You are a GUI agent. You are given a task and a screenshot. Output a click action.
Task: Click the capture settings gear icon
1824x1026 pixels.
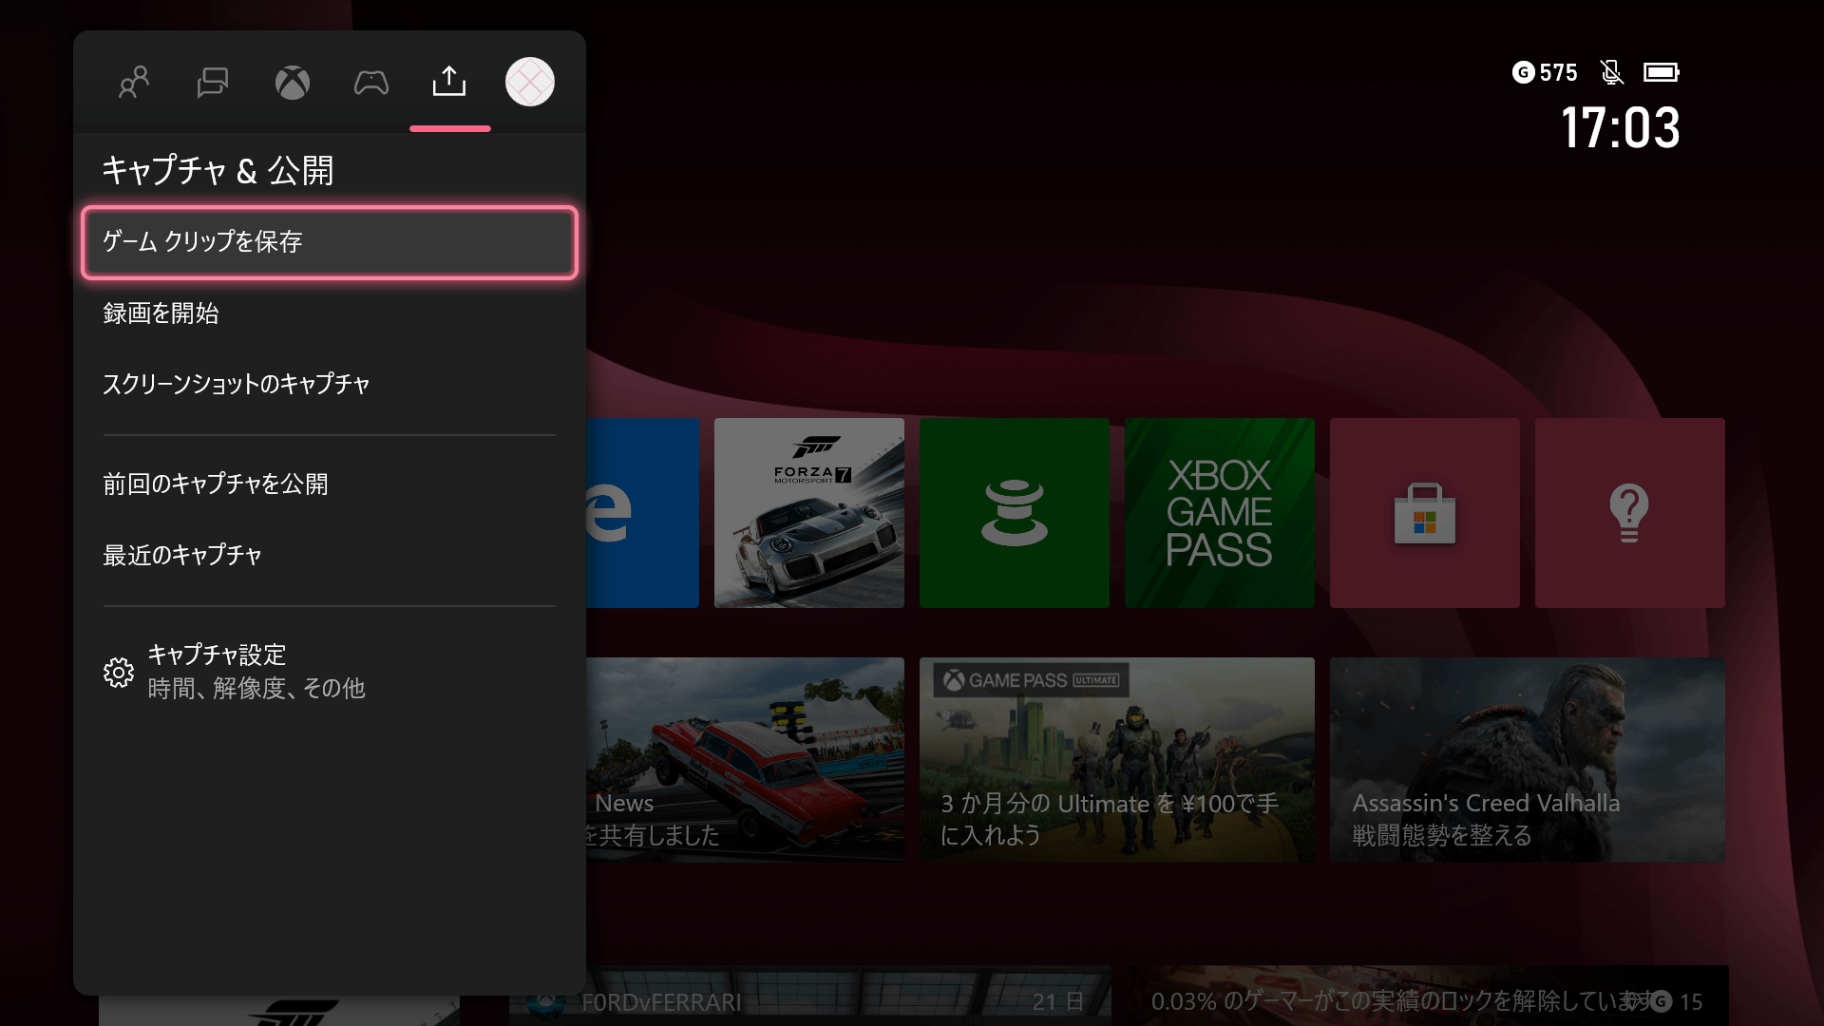[119, 673]
